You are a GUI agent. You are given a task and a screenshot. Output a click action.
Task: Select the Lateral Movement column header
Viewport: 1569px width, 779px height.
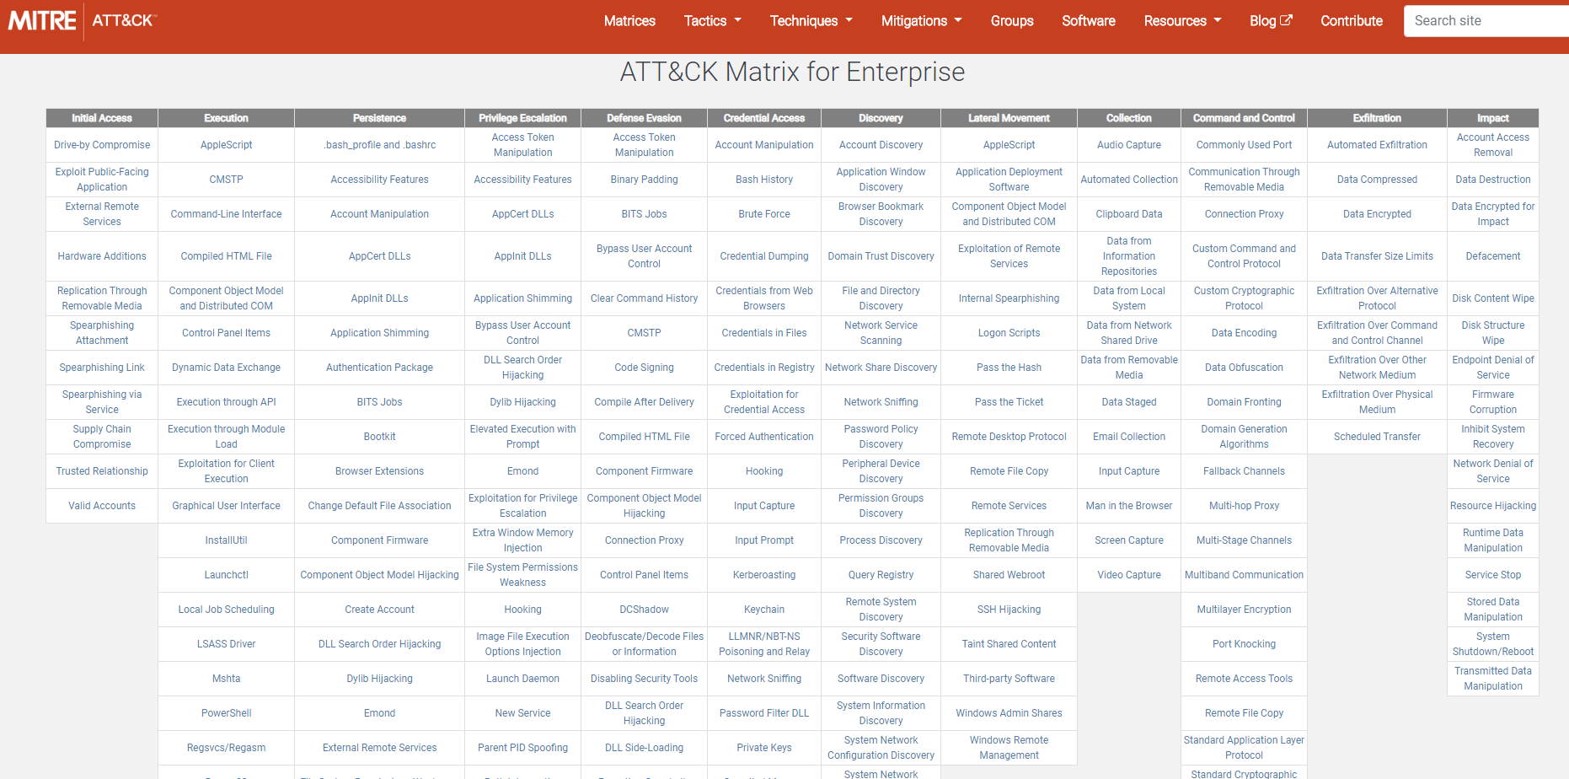(1009, 118)
